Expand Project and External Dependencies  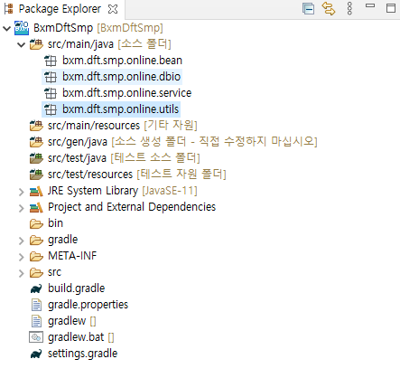point(22,208)
